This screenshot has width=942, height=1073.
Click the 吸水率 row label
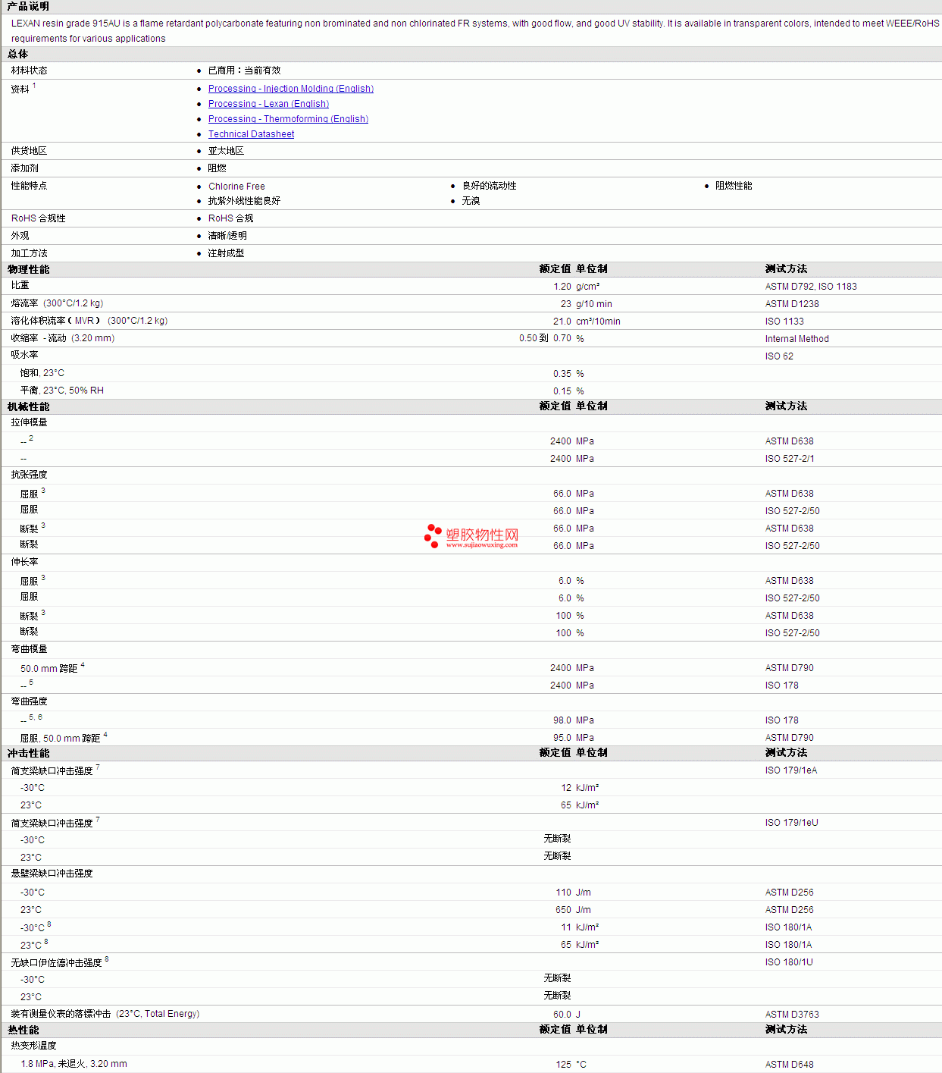pos(25,355)
